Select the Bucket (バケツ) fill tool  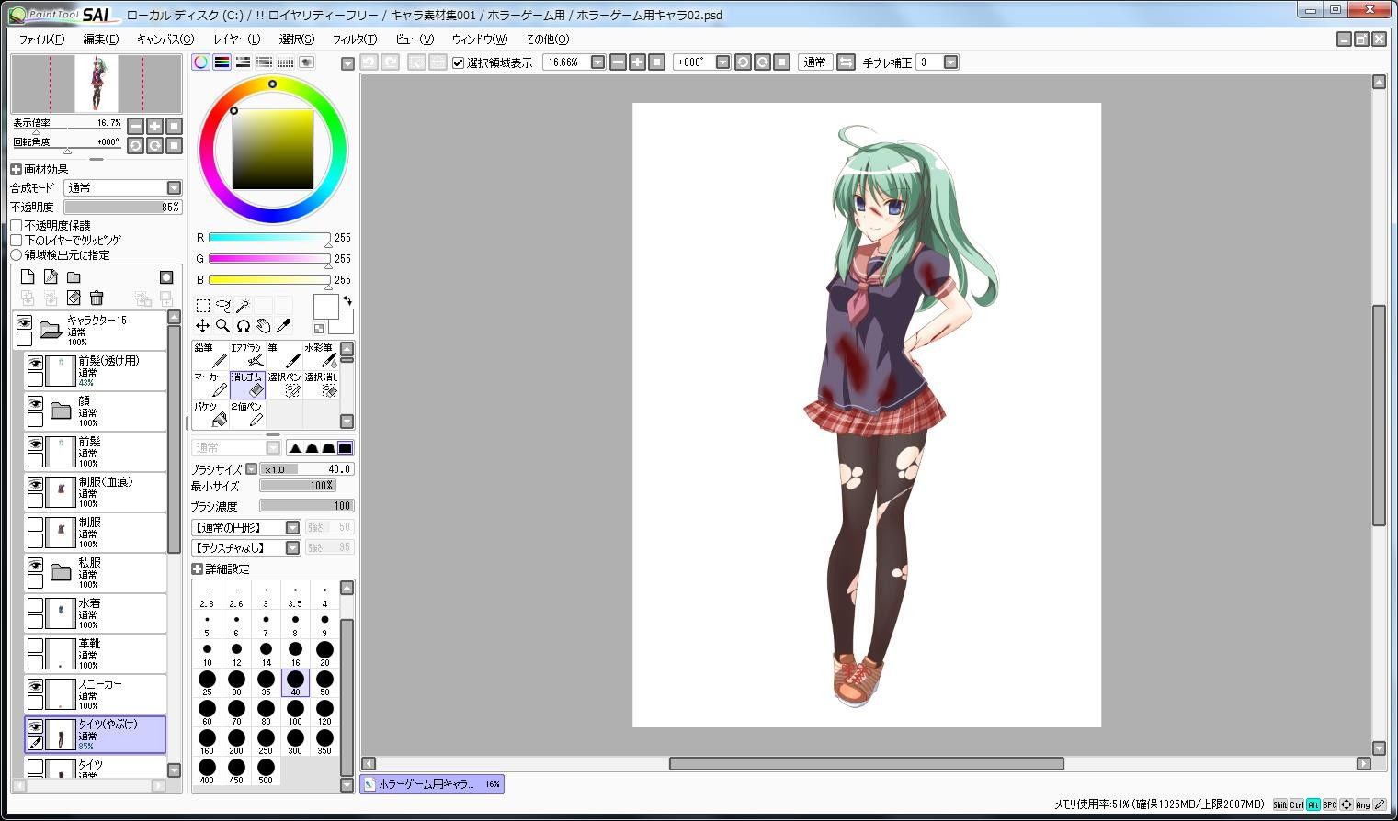point(210,414)
